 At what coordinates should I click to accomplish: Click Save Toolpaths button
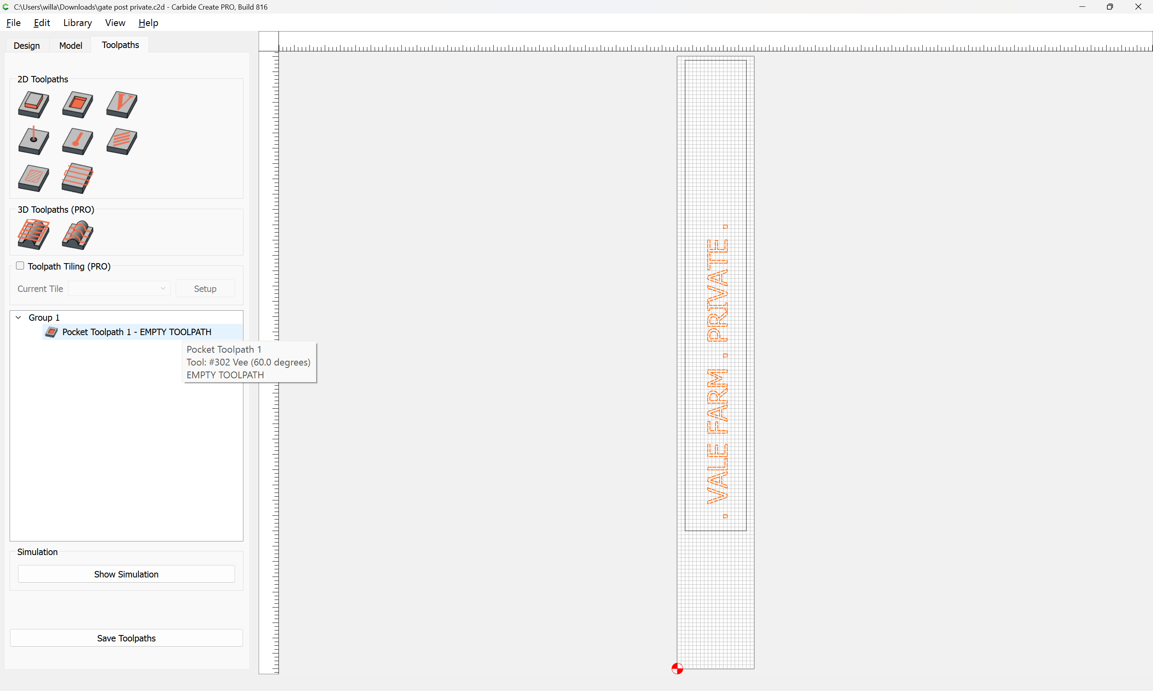click(126, 638)
